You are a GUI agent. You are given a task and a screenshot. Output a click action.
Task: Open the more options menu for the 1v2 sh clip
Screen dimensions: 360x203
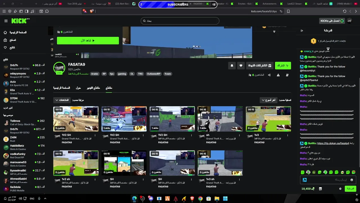click(x=95, y=179)
